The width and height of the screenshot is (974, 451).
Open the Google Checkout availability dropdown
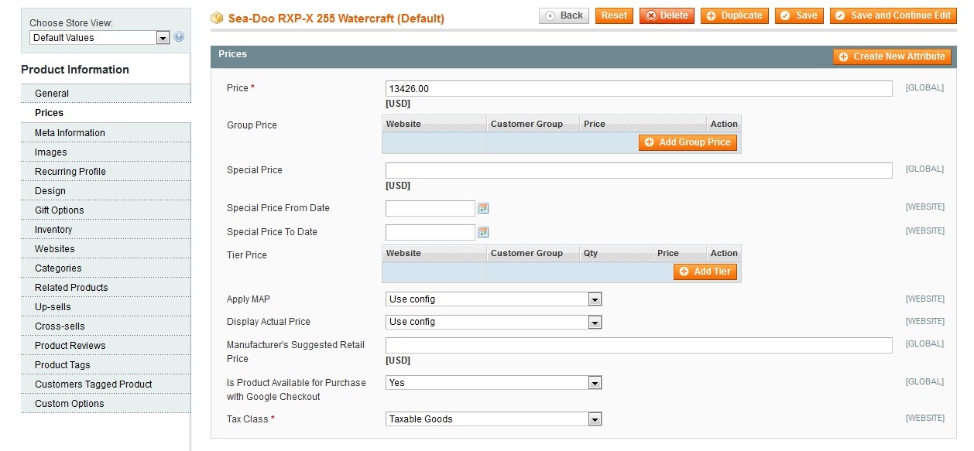[x=493, y=382]
